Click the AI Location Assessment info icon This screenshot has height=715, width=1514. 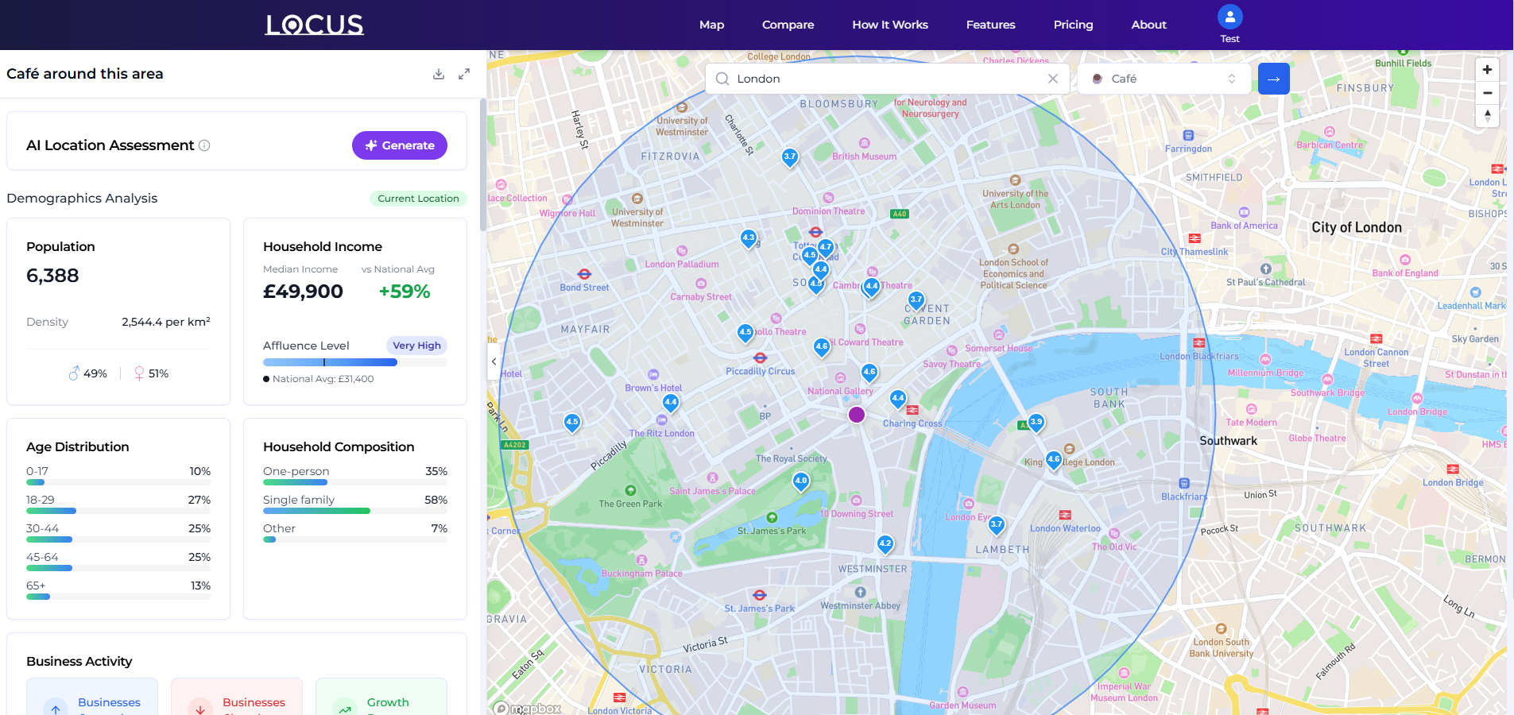click(204, 145)
